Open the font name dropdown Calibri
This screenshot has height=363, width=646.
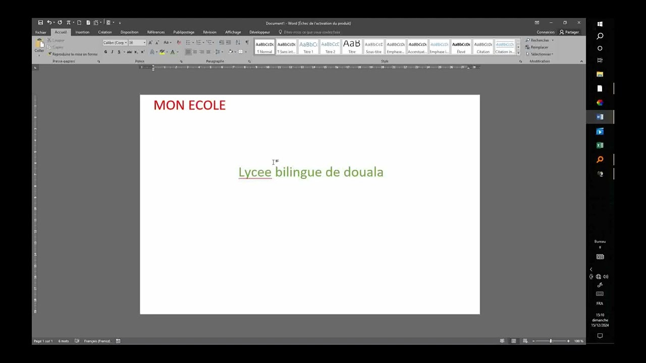[x=126, y=43]
